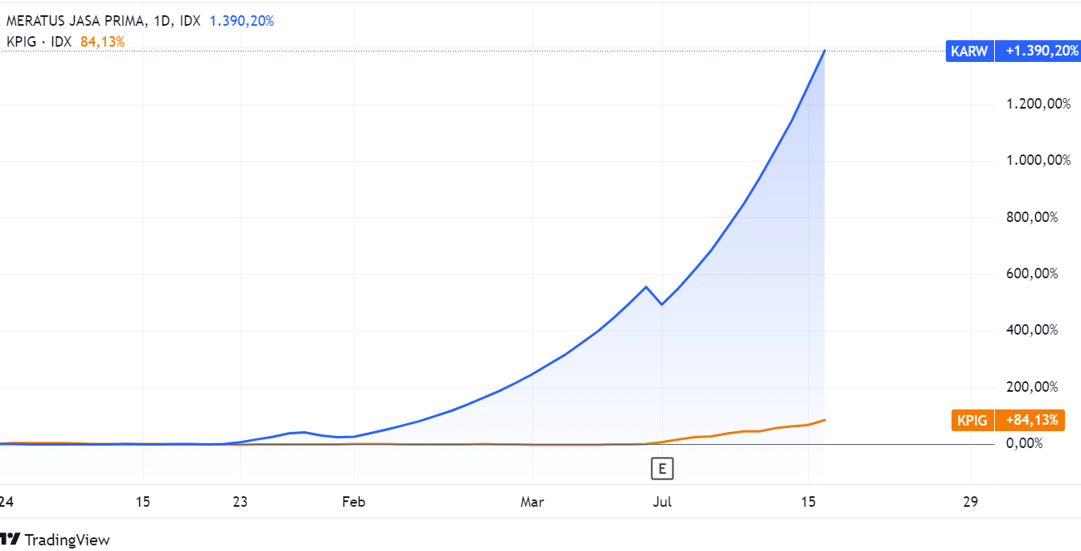
Task: Click the Mar date label on time axis
Action: coord(532,502)
